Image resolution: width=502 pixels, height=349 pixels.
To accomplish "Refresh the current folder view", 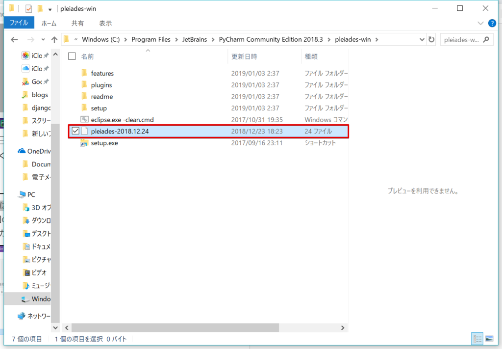I will coord(431,39).
